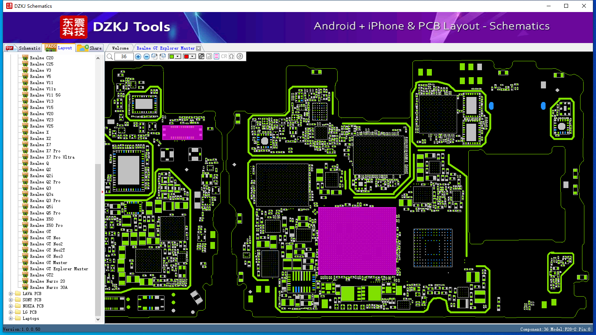This screenshot has height=335, width=596.
Task: Select Realme GT Master in the tree
Action: coord(49,263)
